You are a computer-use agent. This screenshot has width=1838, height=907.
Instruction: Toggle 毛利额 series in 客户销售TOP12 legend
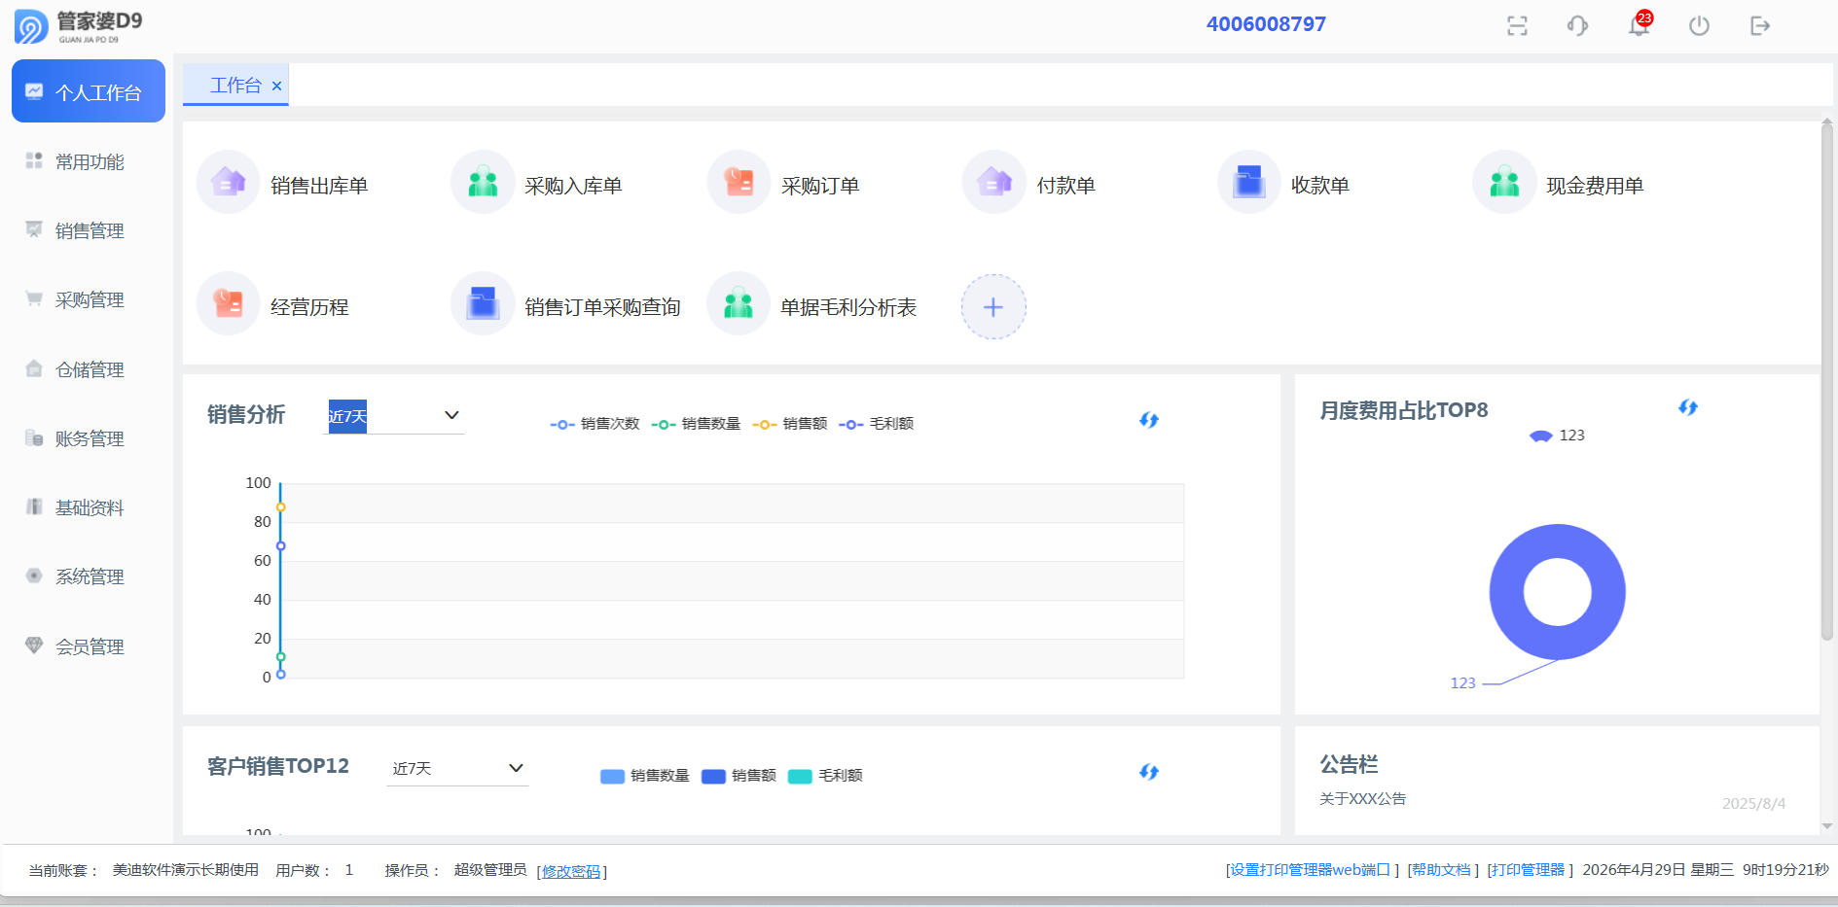coord(825,776)
